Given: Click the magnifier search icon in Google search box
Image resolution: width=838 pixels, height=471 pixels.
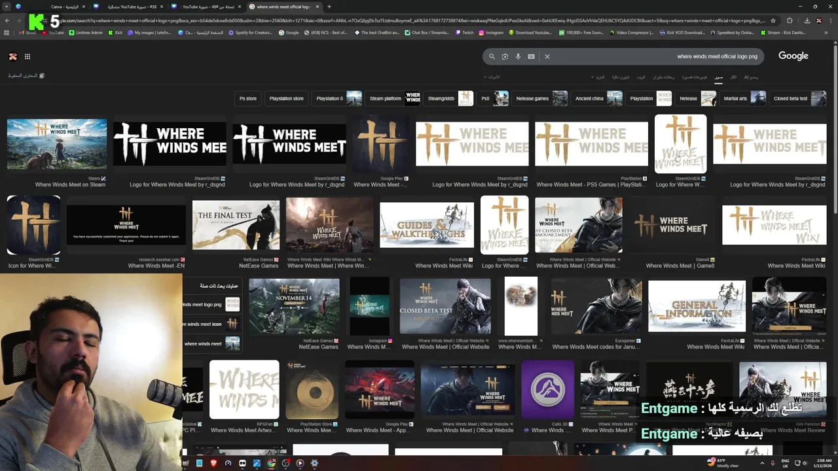Looking at the screenshot, I should point(492,56).
